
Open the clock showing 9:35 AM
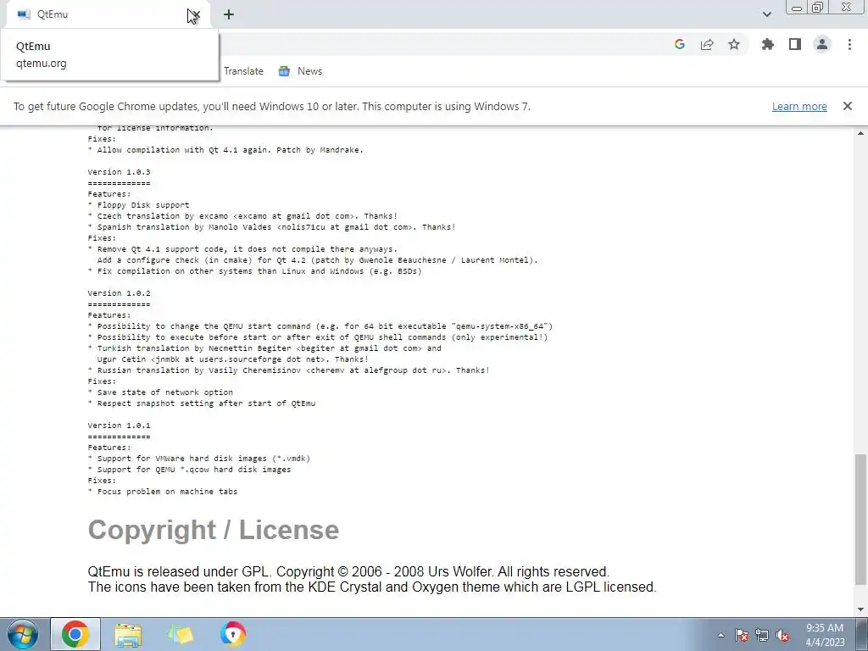point(825,635)
